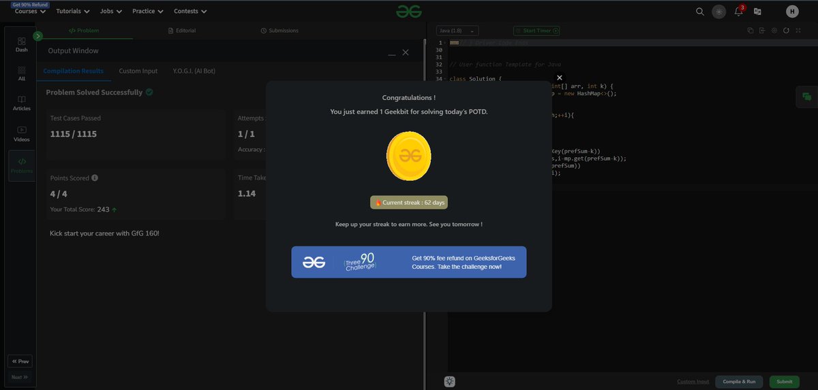Click the 'Your Total Score: 243' text

tap(79, 210)
